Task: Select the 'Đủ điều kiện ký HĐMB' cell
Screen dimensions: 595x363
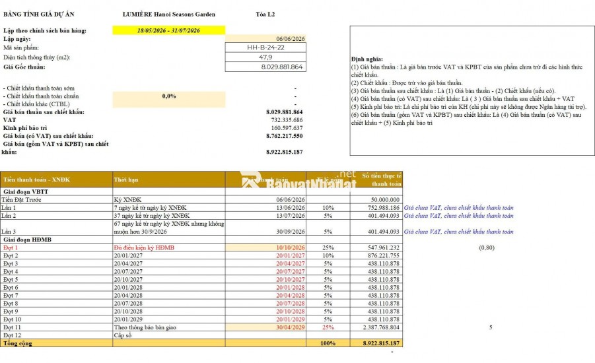Action: point(169,247)
